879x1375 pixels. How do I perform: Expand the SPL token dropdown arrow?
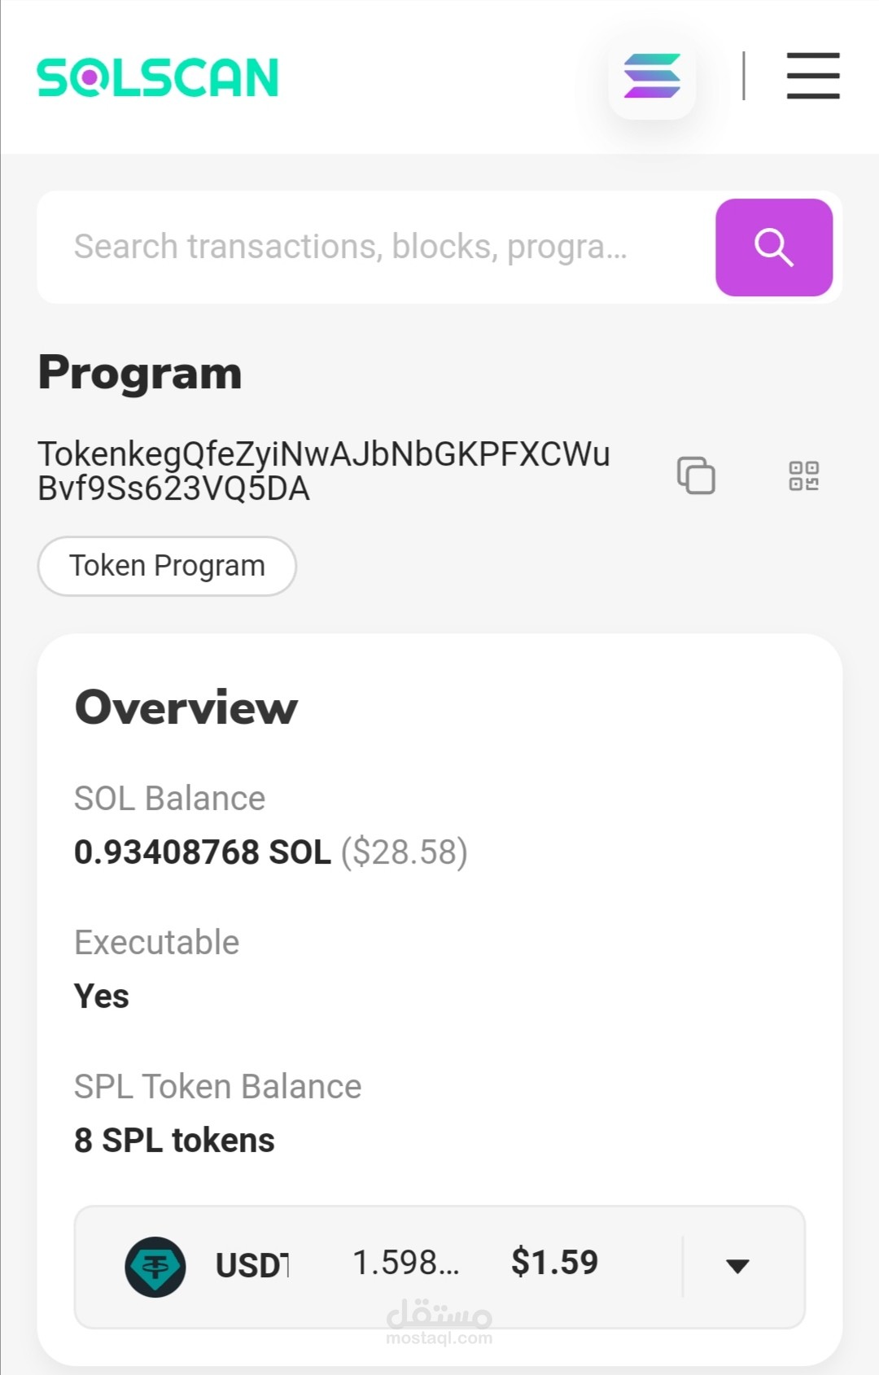pyautogui.click(x=737, y=1266)
